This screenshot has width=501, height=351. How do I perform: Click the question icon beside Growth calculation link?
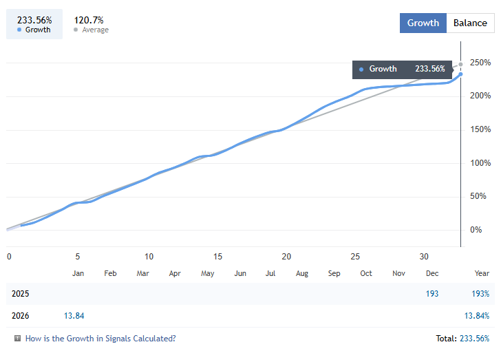click(17, 339)
